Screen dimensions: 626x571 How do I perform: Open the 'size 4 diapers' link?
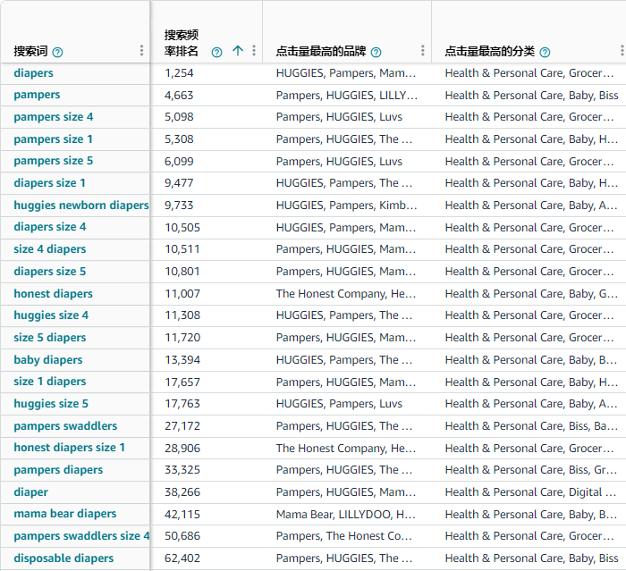[x=50, y=249]
